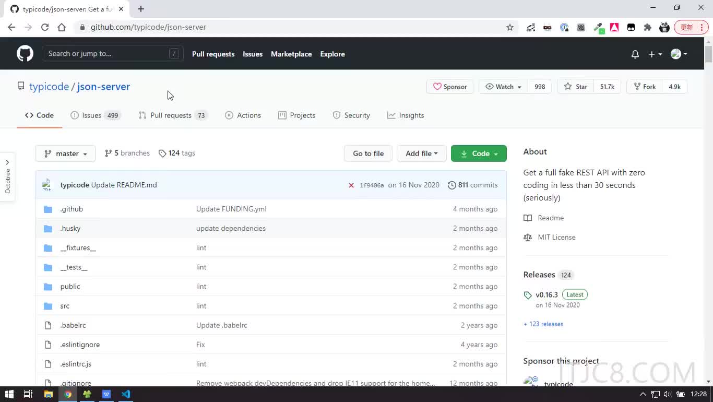View the 4.9k forks count
Viewport: 713px width, 402px height.
pyautogui.click(x=674, y=87)
